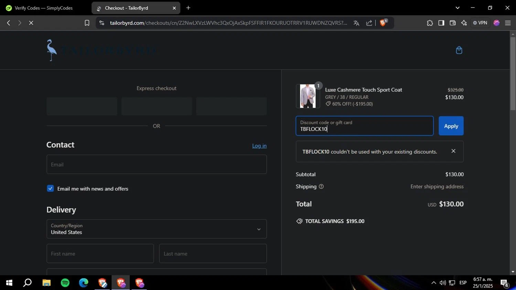Image resolution: width=516 pixels, height=290 pixels.
Task: Close the Checkout - TailorByrd tab
Action: [x=174, y=8]
